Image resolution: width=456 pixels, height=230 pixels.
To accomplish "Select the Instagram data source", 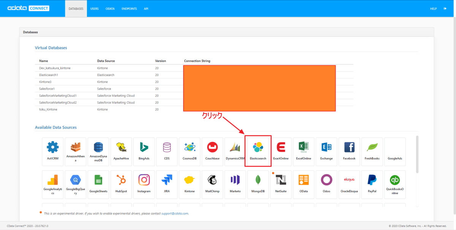I will pyautogui.click(x=144, y=184).
